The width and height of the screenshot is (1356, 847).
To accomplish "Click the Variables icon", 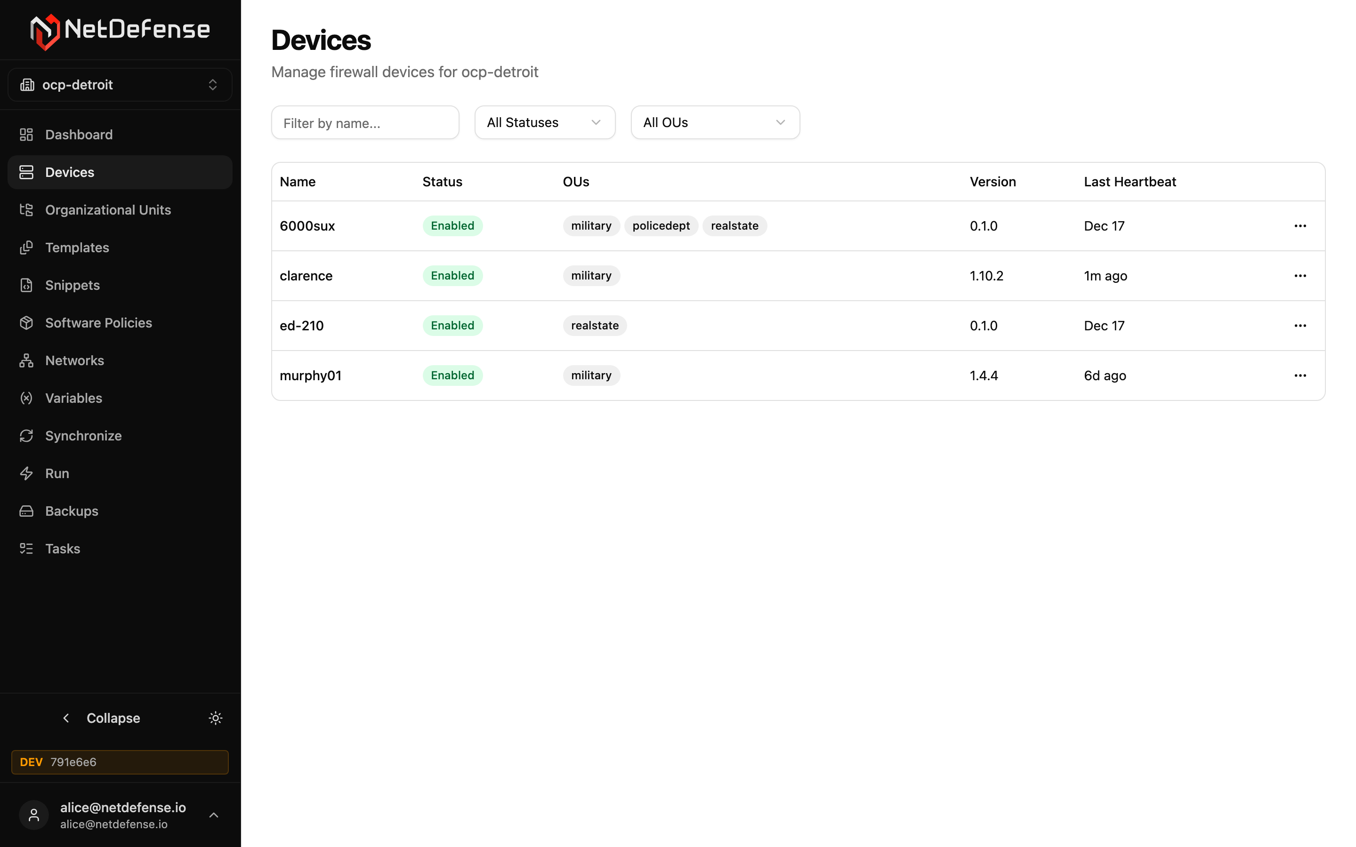I will coord(26,398).
